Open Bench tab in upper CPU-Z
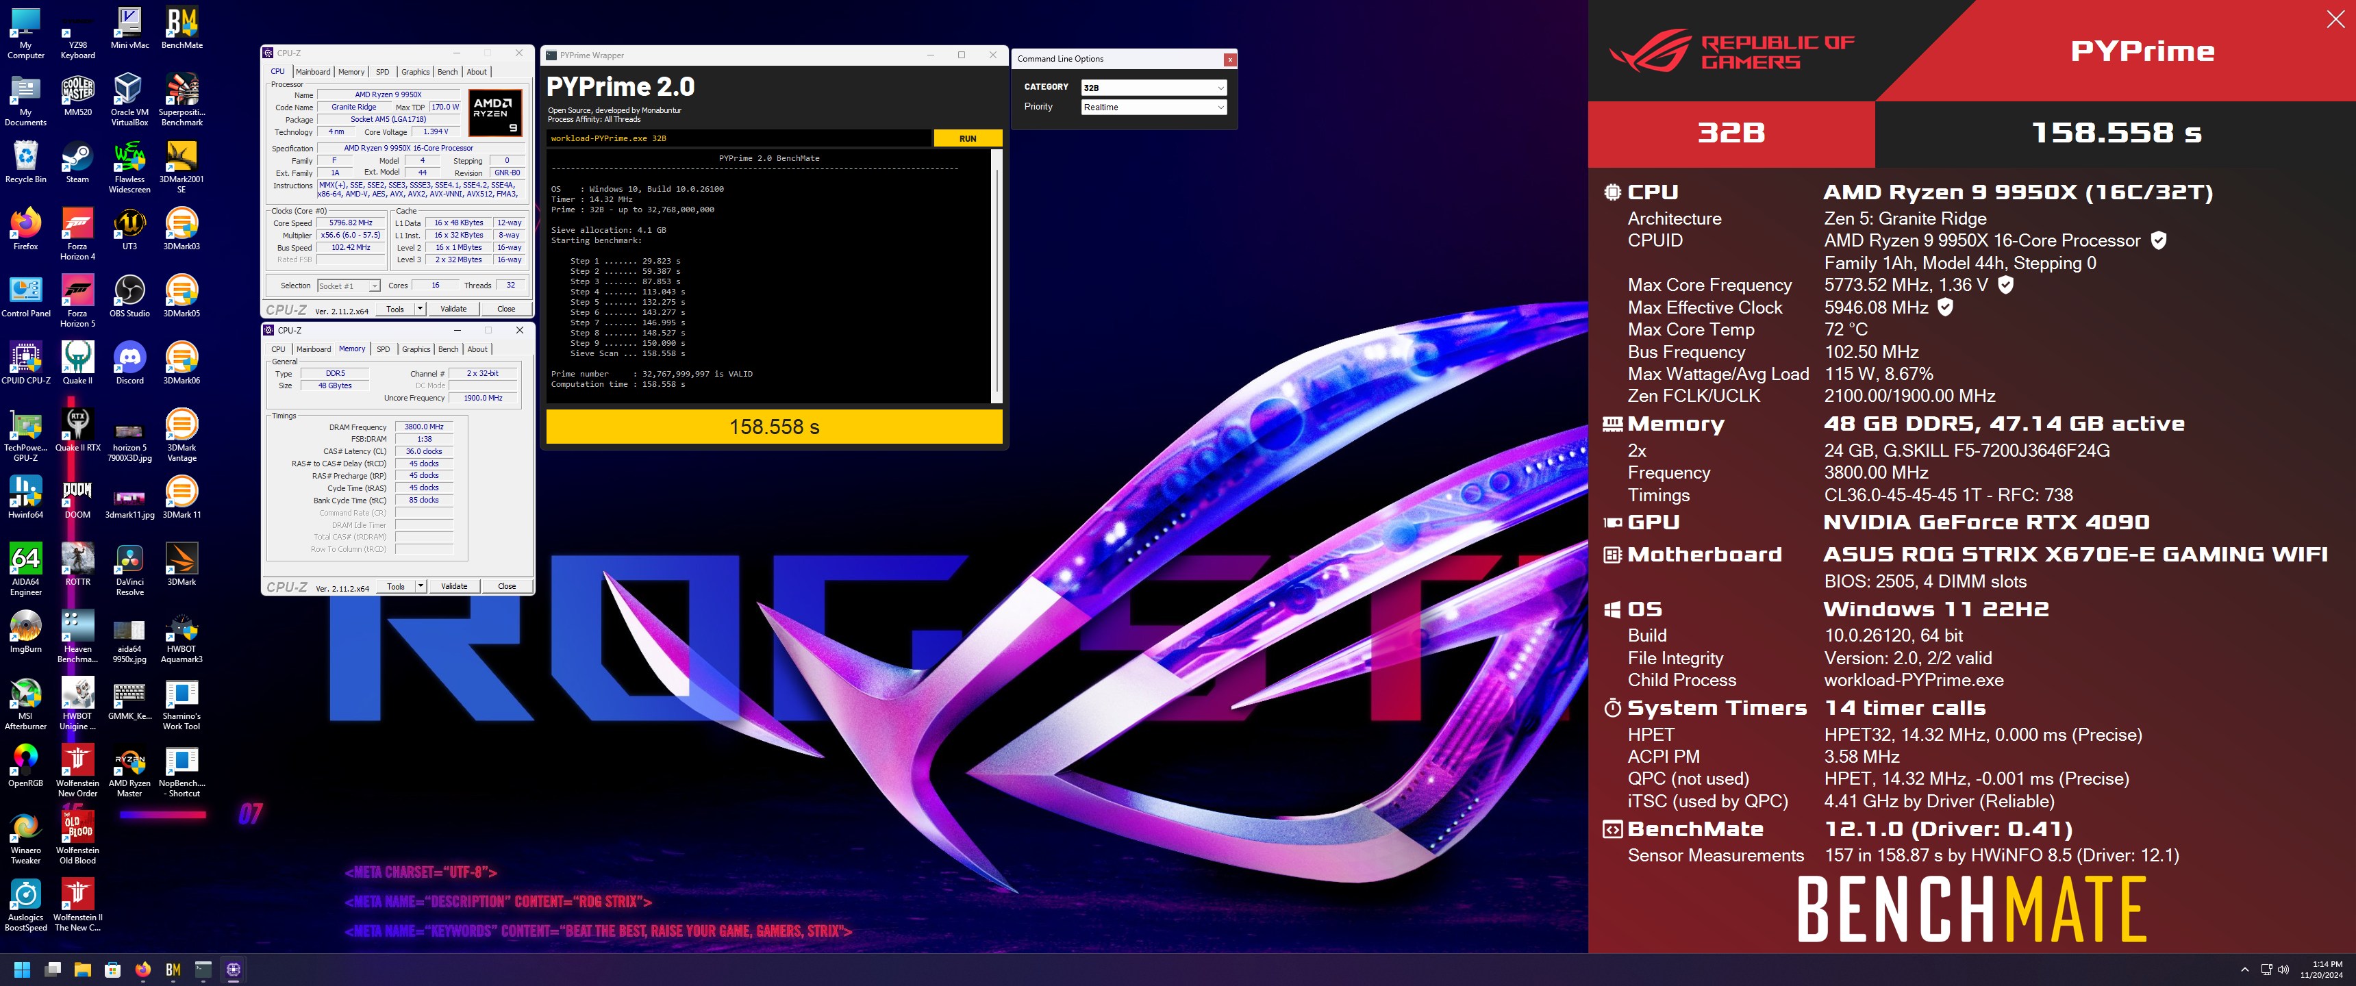 (x=447, y=71)
